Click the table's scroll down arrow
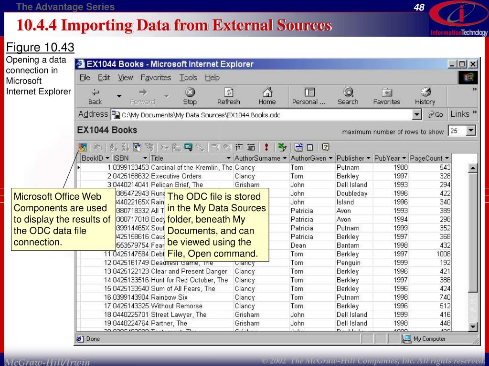The image size is (489, 366). pos(473,326)
